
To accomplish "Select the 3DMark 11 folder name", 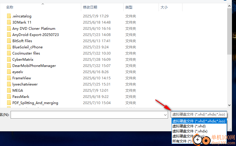I will coord(22,22).
